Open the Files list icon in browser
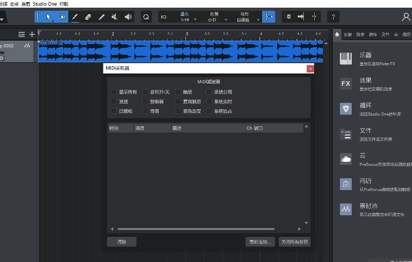The image size is (412, 262). pyautogui.click(x=346, y=134)
